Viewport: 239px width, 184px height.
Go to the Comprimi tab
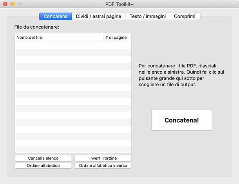tap(185, 16)
